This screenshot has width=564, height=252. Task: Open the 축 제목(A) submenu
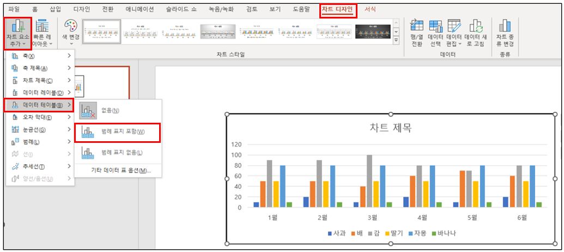click(40, 68)
